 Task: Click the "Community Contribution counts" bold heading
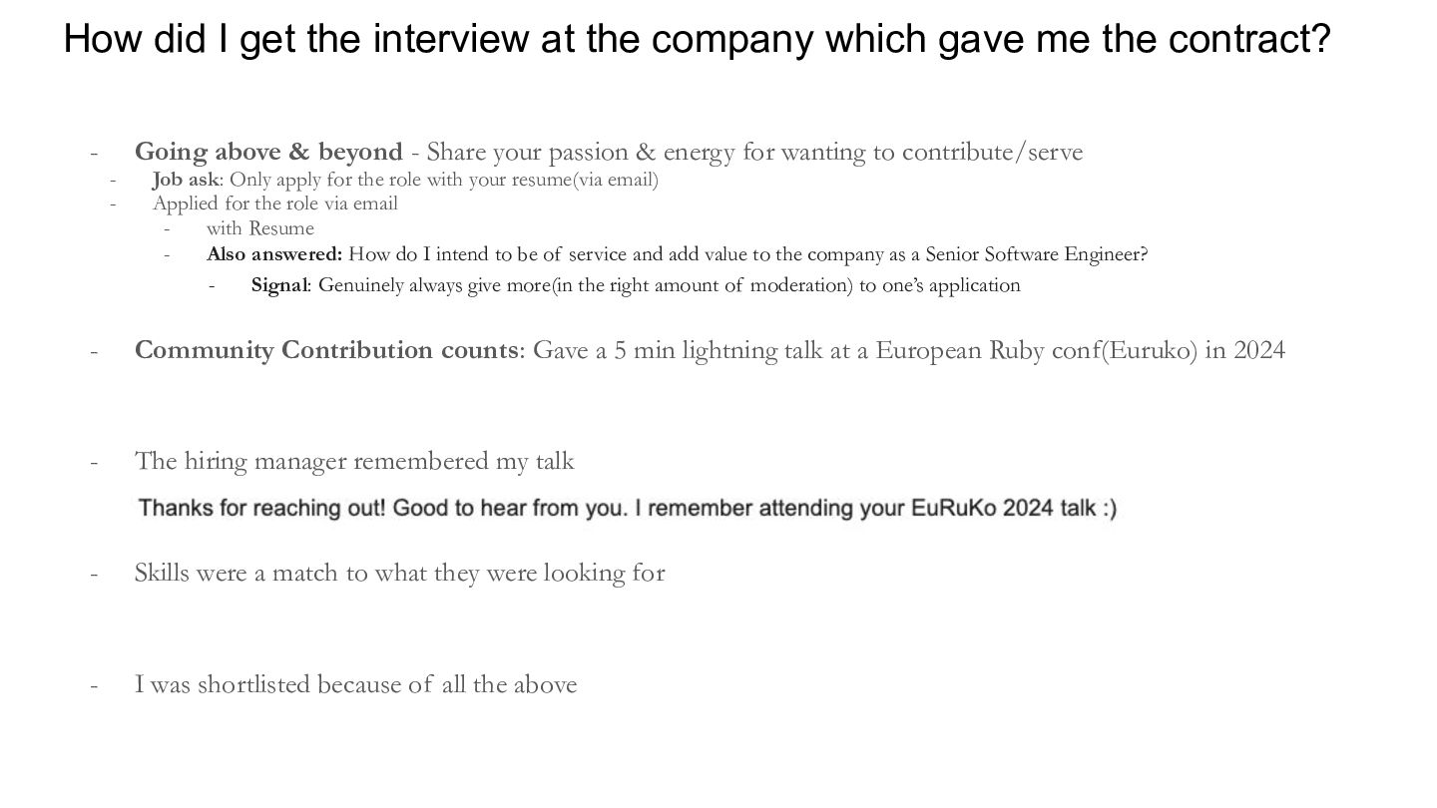(x=325, y=350)
